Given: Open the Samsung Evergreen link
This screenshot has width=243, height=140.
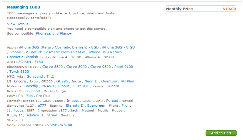Looking at the screenshot, I should coord(96,105).
